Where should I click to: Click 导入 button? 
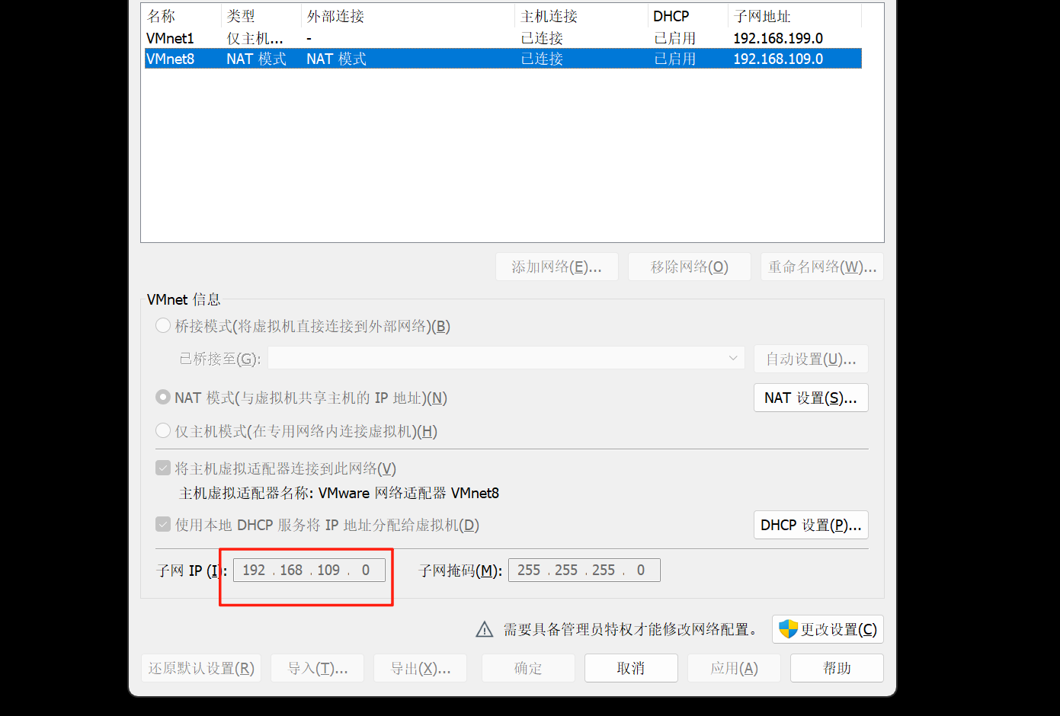(317, 668)
